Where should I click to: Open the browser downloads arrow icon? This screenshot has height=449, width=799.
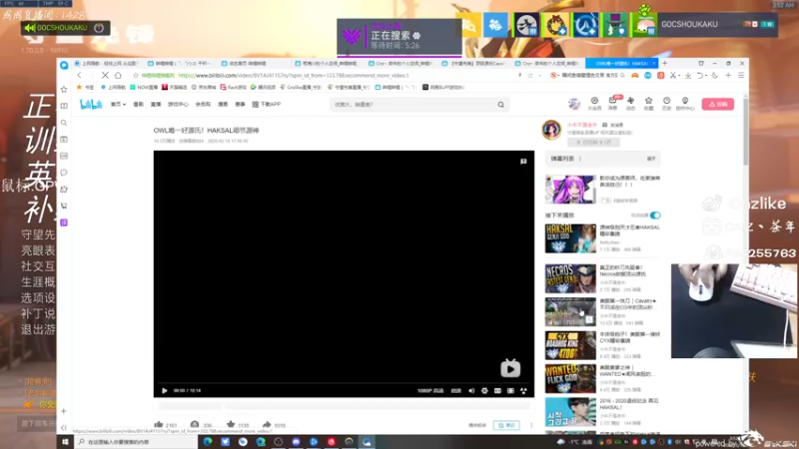(x=688, y=75)
